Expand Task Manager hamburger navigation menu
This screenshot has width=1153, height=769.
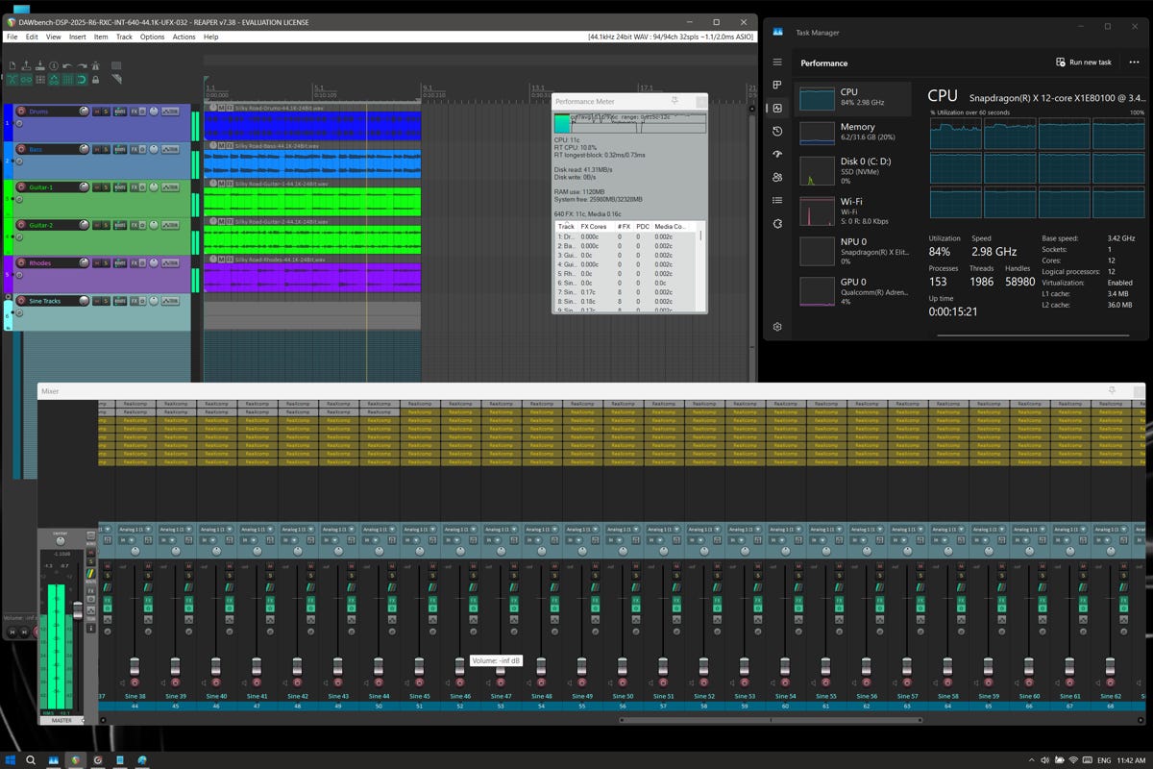click(x=777, y=62)
